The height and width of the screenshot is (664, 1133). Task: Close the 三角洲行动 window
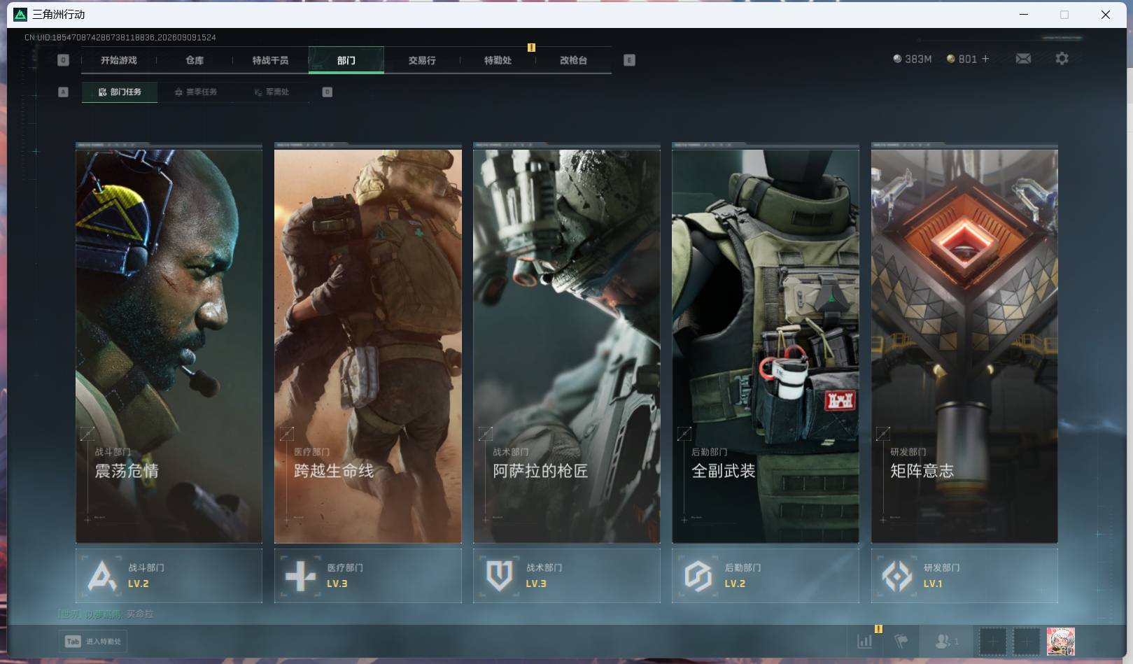(1106, 14)
